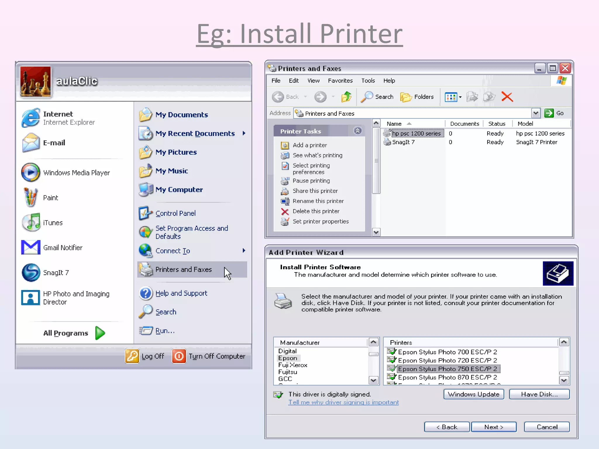Open Control Panel

(x=167, y=213)
